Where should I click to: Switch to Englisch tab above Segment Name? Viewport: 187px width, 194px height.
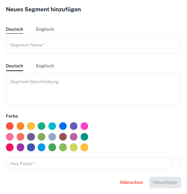[45, 29]
